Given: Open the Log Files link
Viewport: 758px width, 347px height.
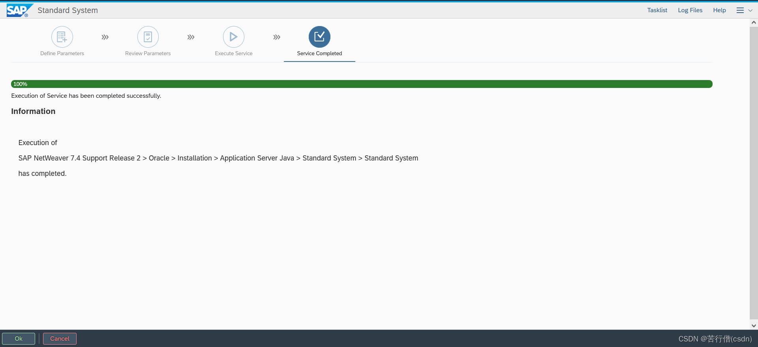Looking at the screenshot, I should tap(690, 10).
